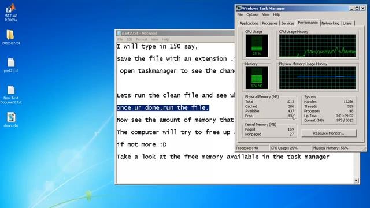The height and width of the screenshot is (208, 370).
Task: Click Physical Memory Total value 1013
Action: coord(290,102)
